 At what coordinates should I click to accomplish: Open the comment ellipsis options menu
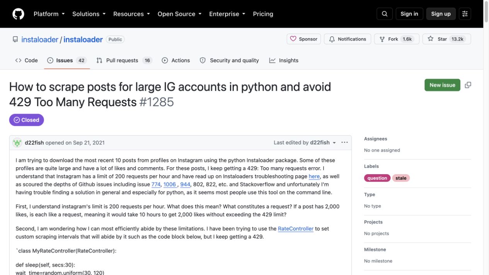click(344, 143)
